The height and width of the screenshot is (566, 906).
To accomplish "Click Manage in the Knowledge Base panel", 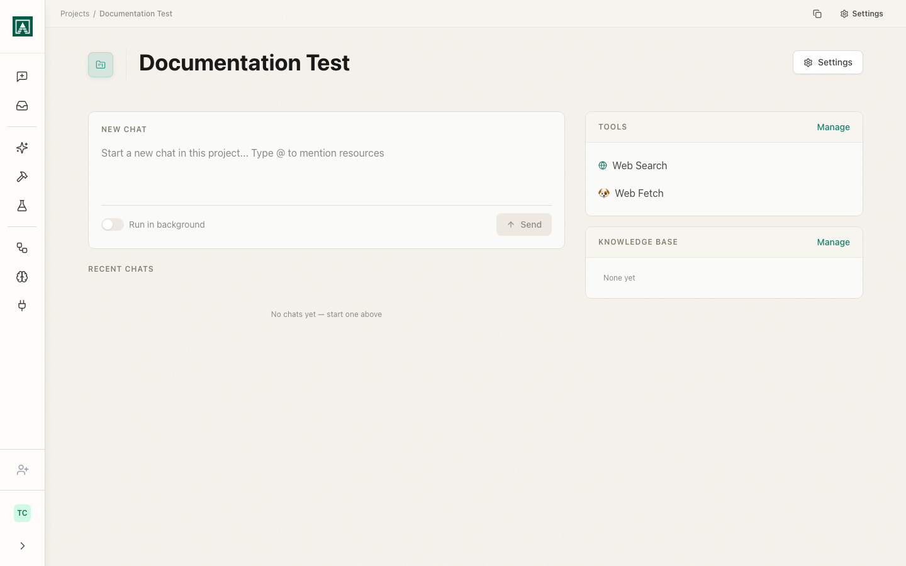I will (833, 242).
